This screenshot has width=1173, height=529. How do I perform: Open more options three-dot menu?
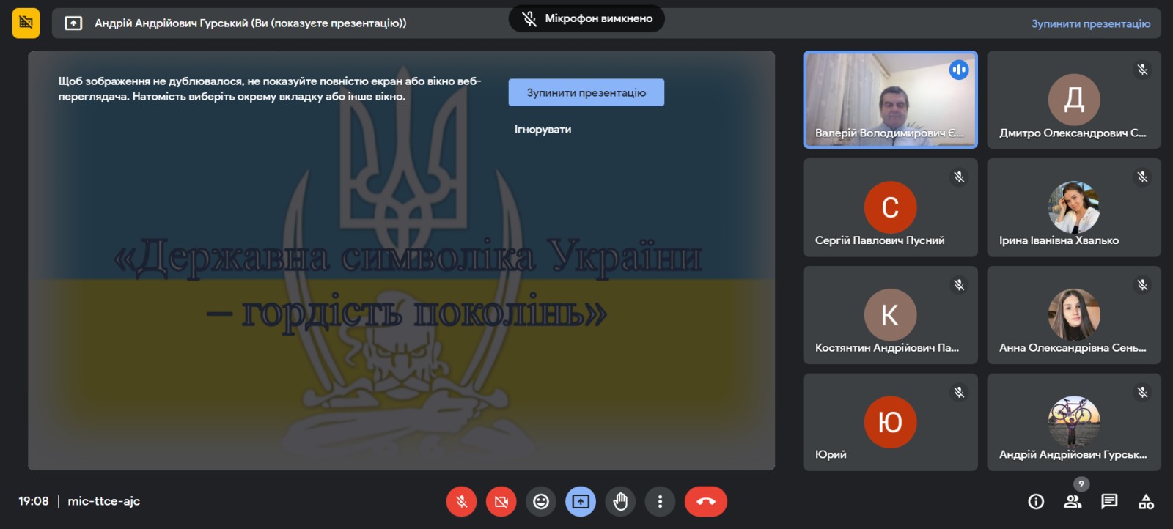tap(660, 501)
